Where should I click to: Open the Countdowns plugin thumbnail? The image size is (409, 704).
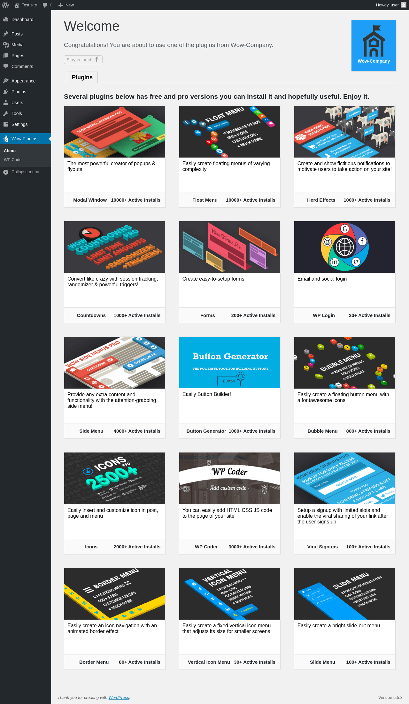[115, 247]
